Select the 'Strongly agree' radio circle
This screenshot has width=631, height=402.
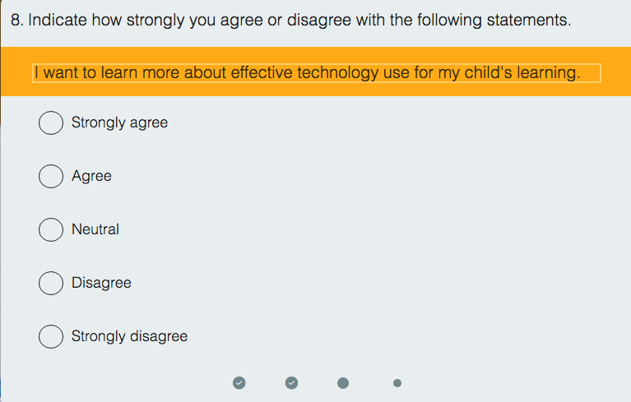tap(51, 122)
